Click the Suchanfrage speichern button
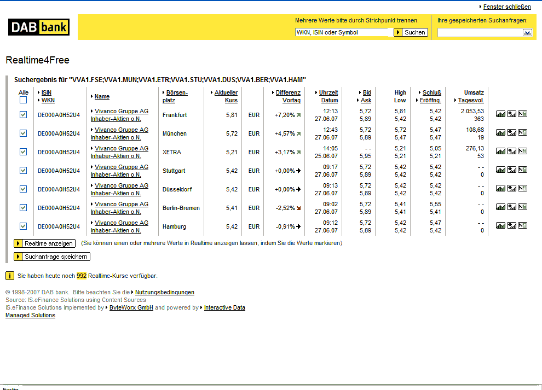The image size is (542, 390). [52, 257]
